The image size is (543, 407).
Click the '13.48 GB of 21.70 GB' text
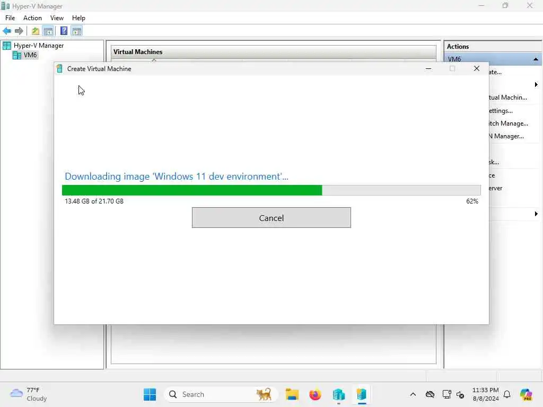click(x=94, y=201)
